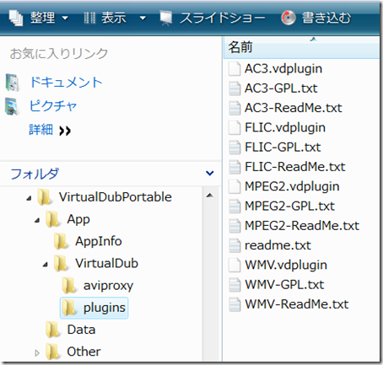Select the FLIC-ReadMe.txt file

(295, 167)
